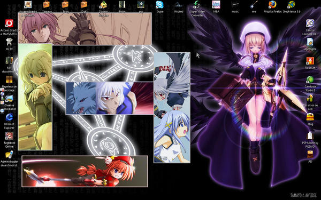
Task: Launch Mozilla Firefox from the desktop
Action: [272, 4]
